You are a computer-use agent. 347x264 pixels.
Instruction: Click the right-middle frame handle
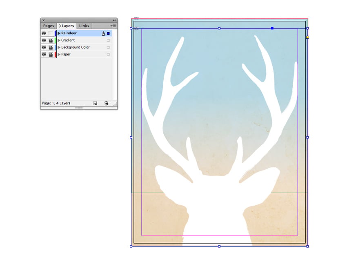307,138
